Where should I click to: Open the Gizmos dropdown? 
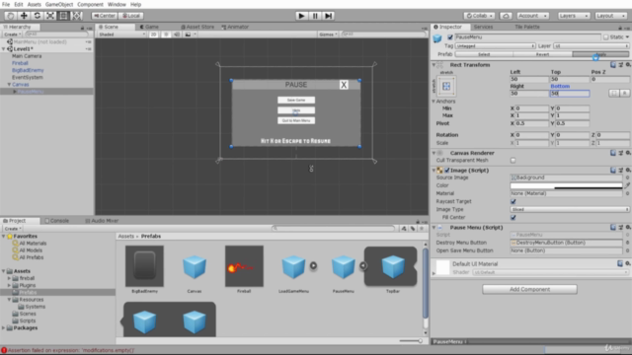point(328,35)
